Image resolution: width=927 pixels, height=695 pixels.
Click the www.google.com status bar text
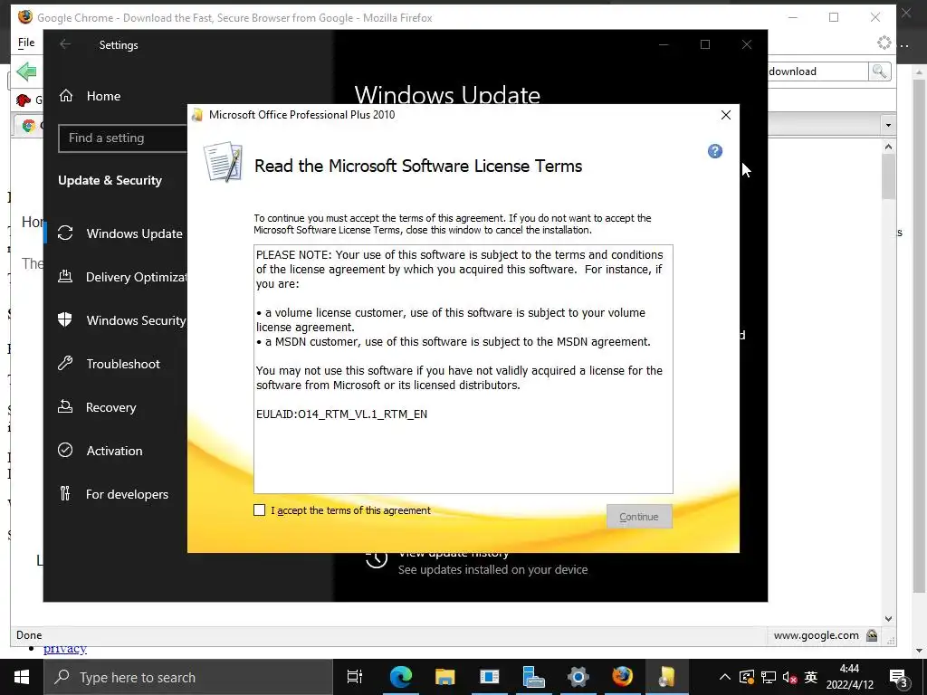pos(816,635)
